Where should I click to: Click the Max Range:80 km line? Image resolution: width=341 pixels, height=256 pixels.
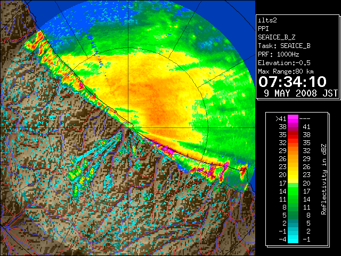[286, 71]
